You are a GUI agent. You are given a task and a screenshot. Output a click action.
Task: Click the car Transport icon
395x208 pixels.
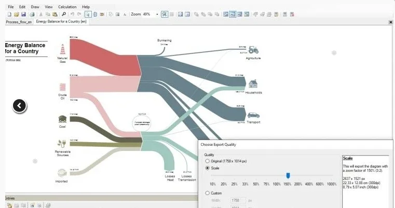click(x=253, y=115)
